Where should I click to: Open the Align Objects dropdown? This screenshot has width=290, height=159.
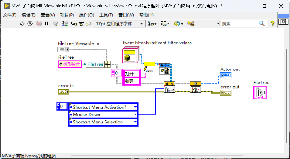(x=153, y=24)
